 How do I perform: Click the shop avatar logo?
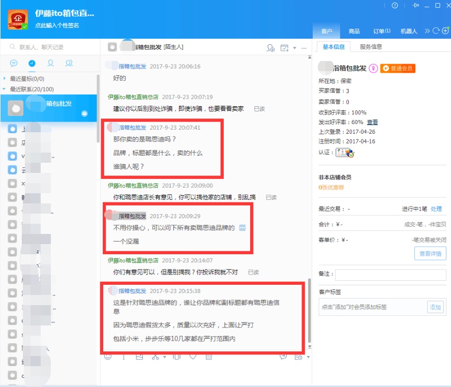[x=18, y=19]
